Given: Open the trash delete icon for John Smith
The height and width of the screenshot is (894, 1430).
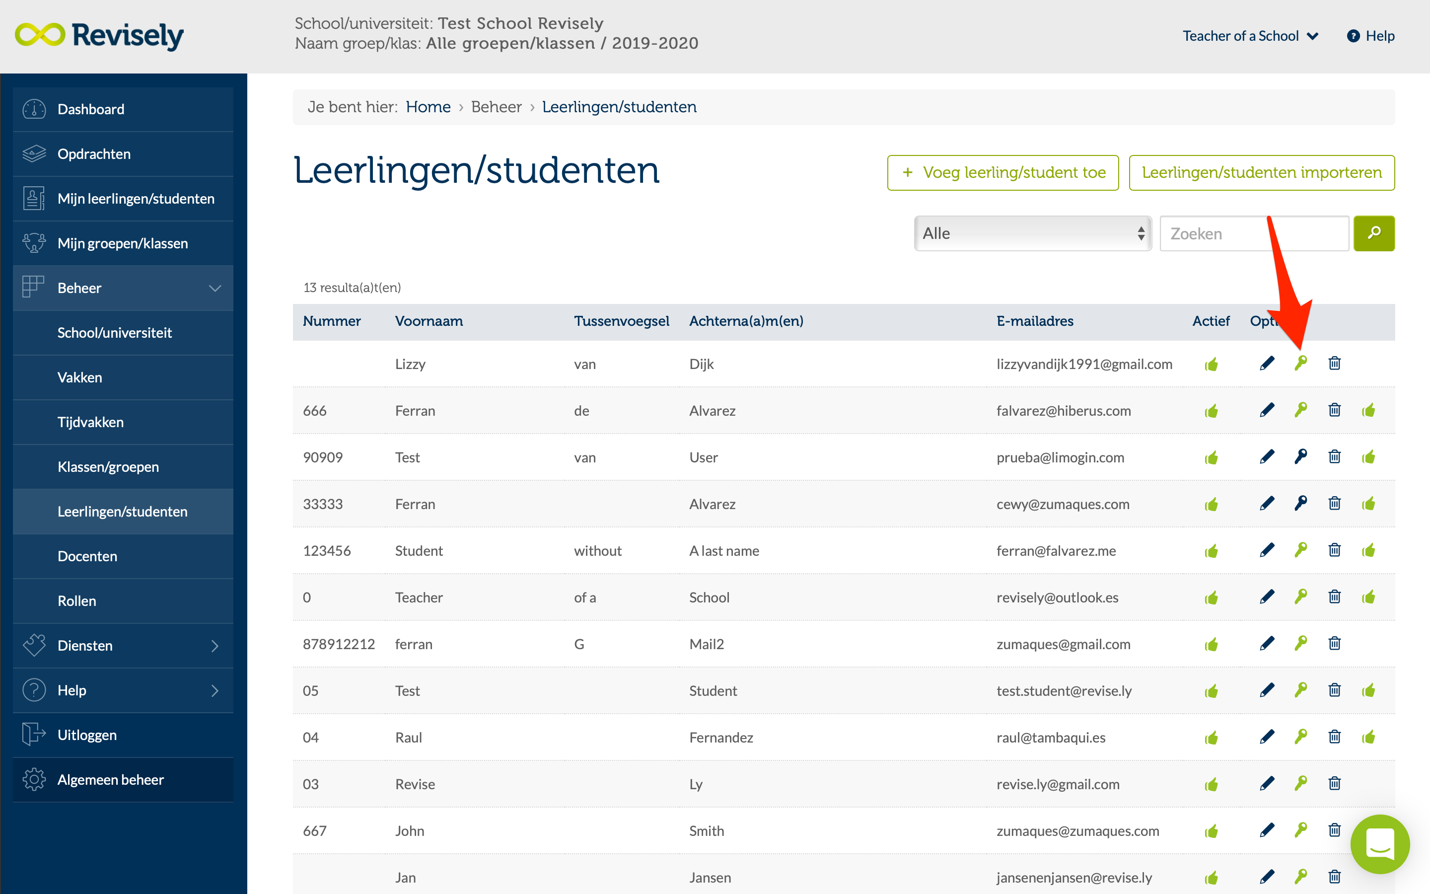Looking at the screenshot, I should (1335, 829).
